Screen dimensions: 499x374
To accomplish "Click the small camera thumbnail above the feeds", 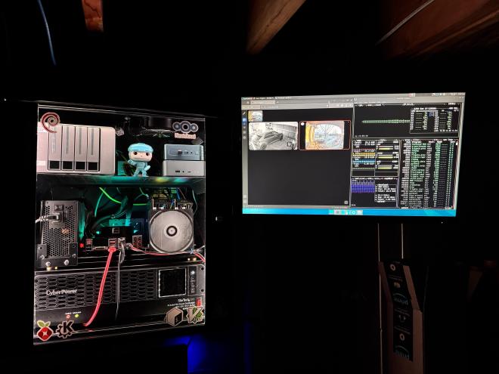I will 256,116.
